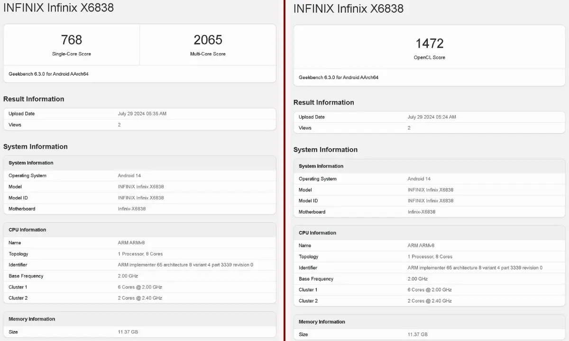569x341 pixels.
Task: Click left panel memory size '11.37 GB'
Action: 128,332
